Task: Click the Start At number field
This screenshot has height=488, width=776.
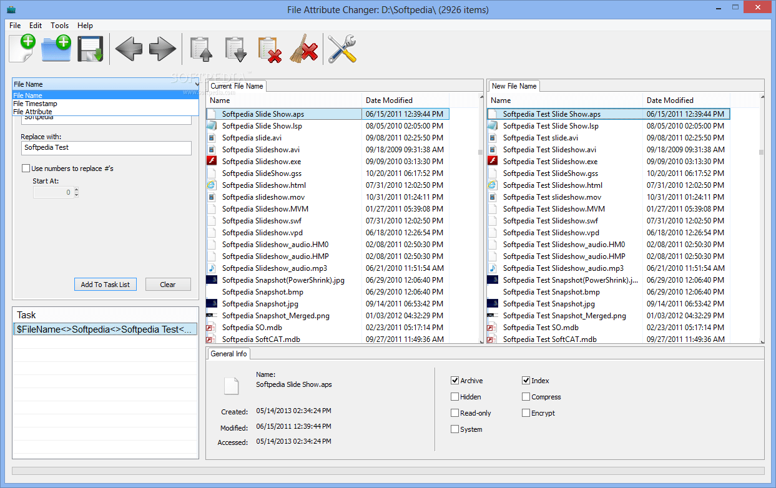Action: point(53,192)
